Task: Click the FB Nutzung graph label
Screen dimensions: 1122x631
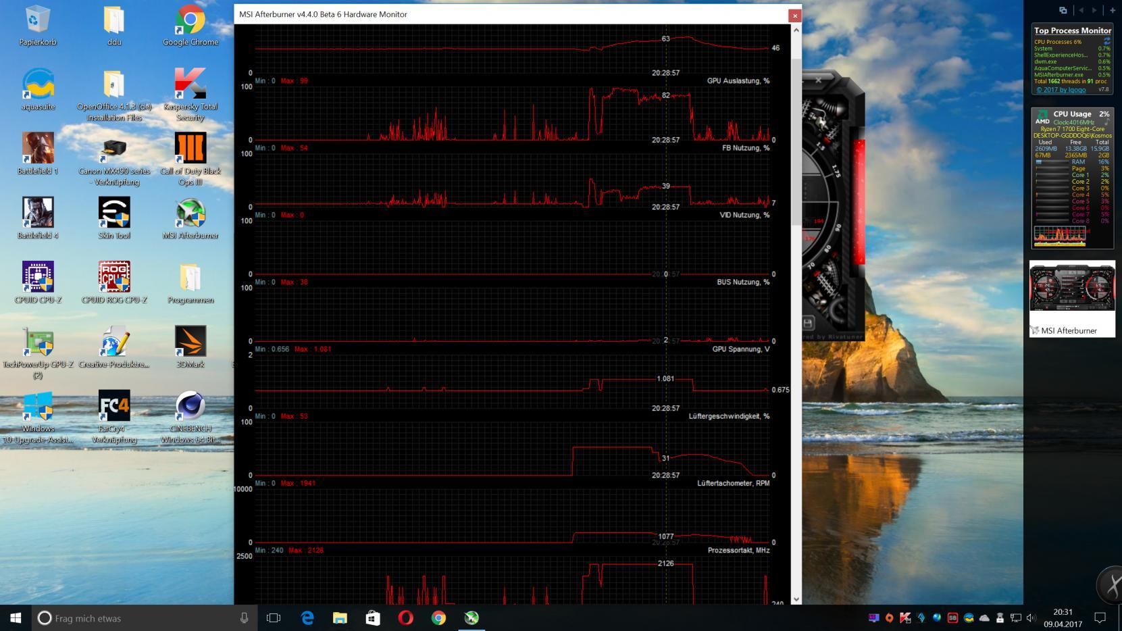Action: pos(746,147)
